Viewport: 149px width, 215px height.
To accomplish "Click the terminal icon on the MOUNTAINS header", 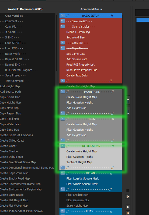I will point(63,91).
